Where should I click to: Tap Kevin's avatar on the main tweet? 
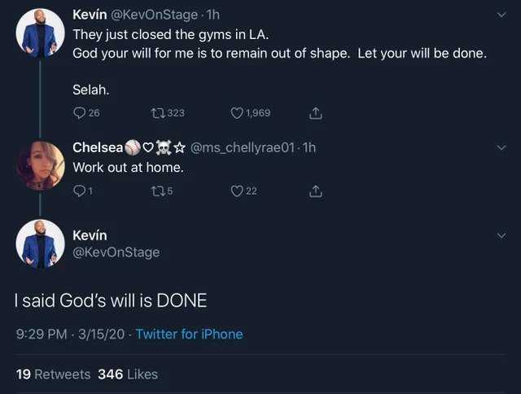click(x=40, y=243)
